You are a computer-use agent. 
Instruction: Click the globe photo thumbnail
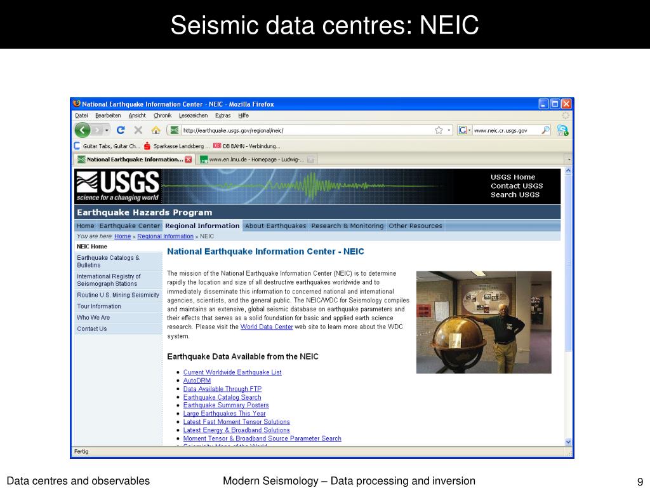[x=484, y=322]
